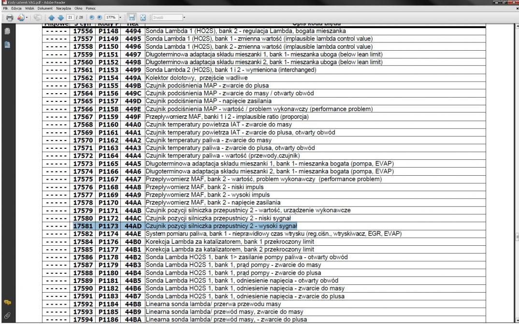Click the description for P1151 Długoterminowa adaptacja
Screen dimensions: 519x324
[264, 54]
